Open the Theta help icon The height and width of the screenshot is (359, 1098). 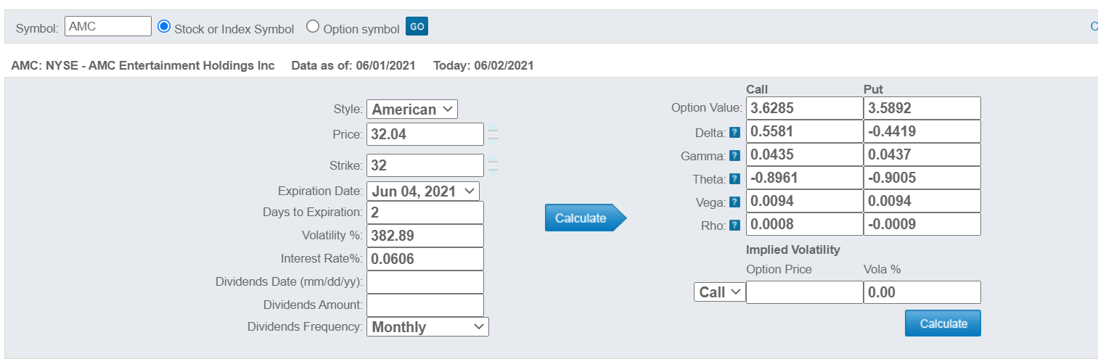[x=734, y=179]
